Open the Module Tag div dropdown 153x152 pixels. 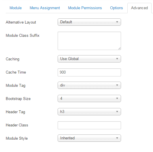[89, 85]
